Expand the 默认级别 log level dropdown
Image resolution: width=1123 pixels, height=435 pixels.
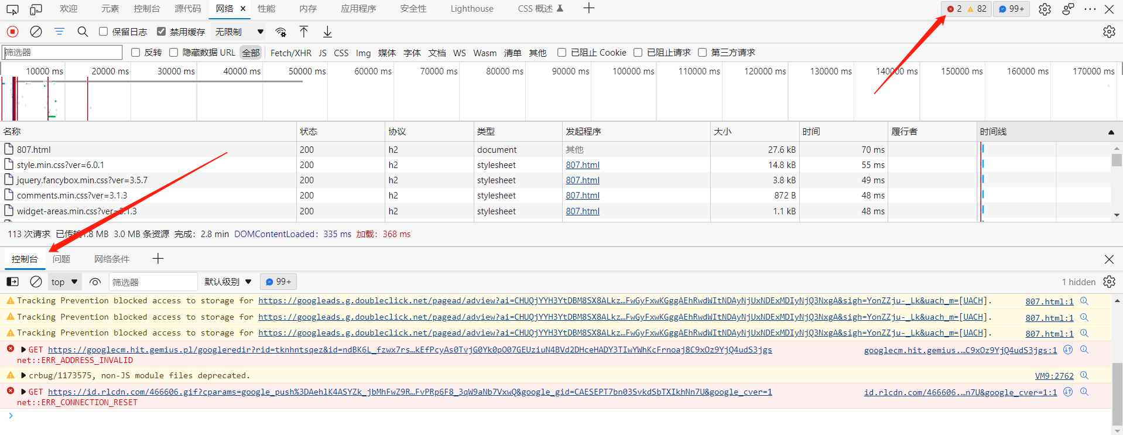click(x=228, y=282)
